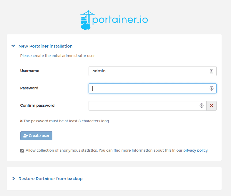The width and height of the screenshot is (231, 196).
Task: Click the contact card icon in Username field
Action: click(x=211, y=71)
